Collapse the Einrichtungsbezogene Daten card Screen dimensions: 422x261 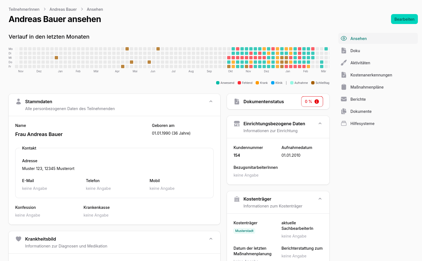pos(320,123)
